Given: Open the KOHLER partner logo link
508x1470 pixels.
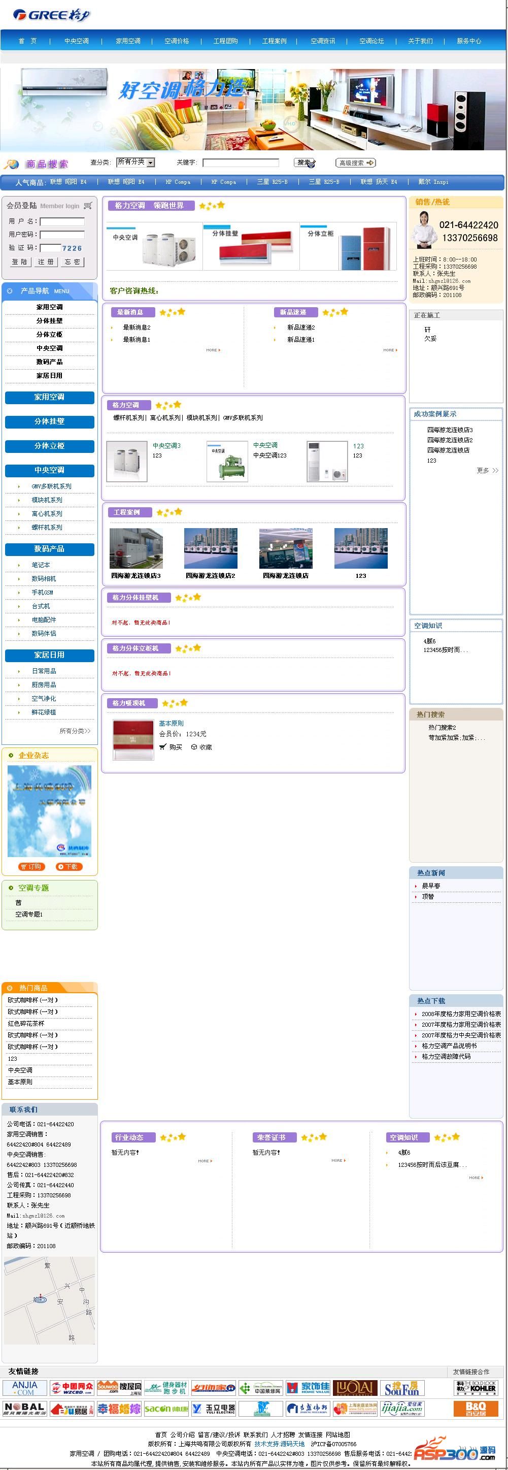Looking at the screenshot, I should click(x=475, y=1387).
